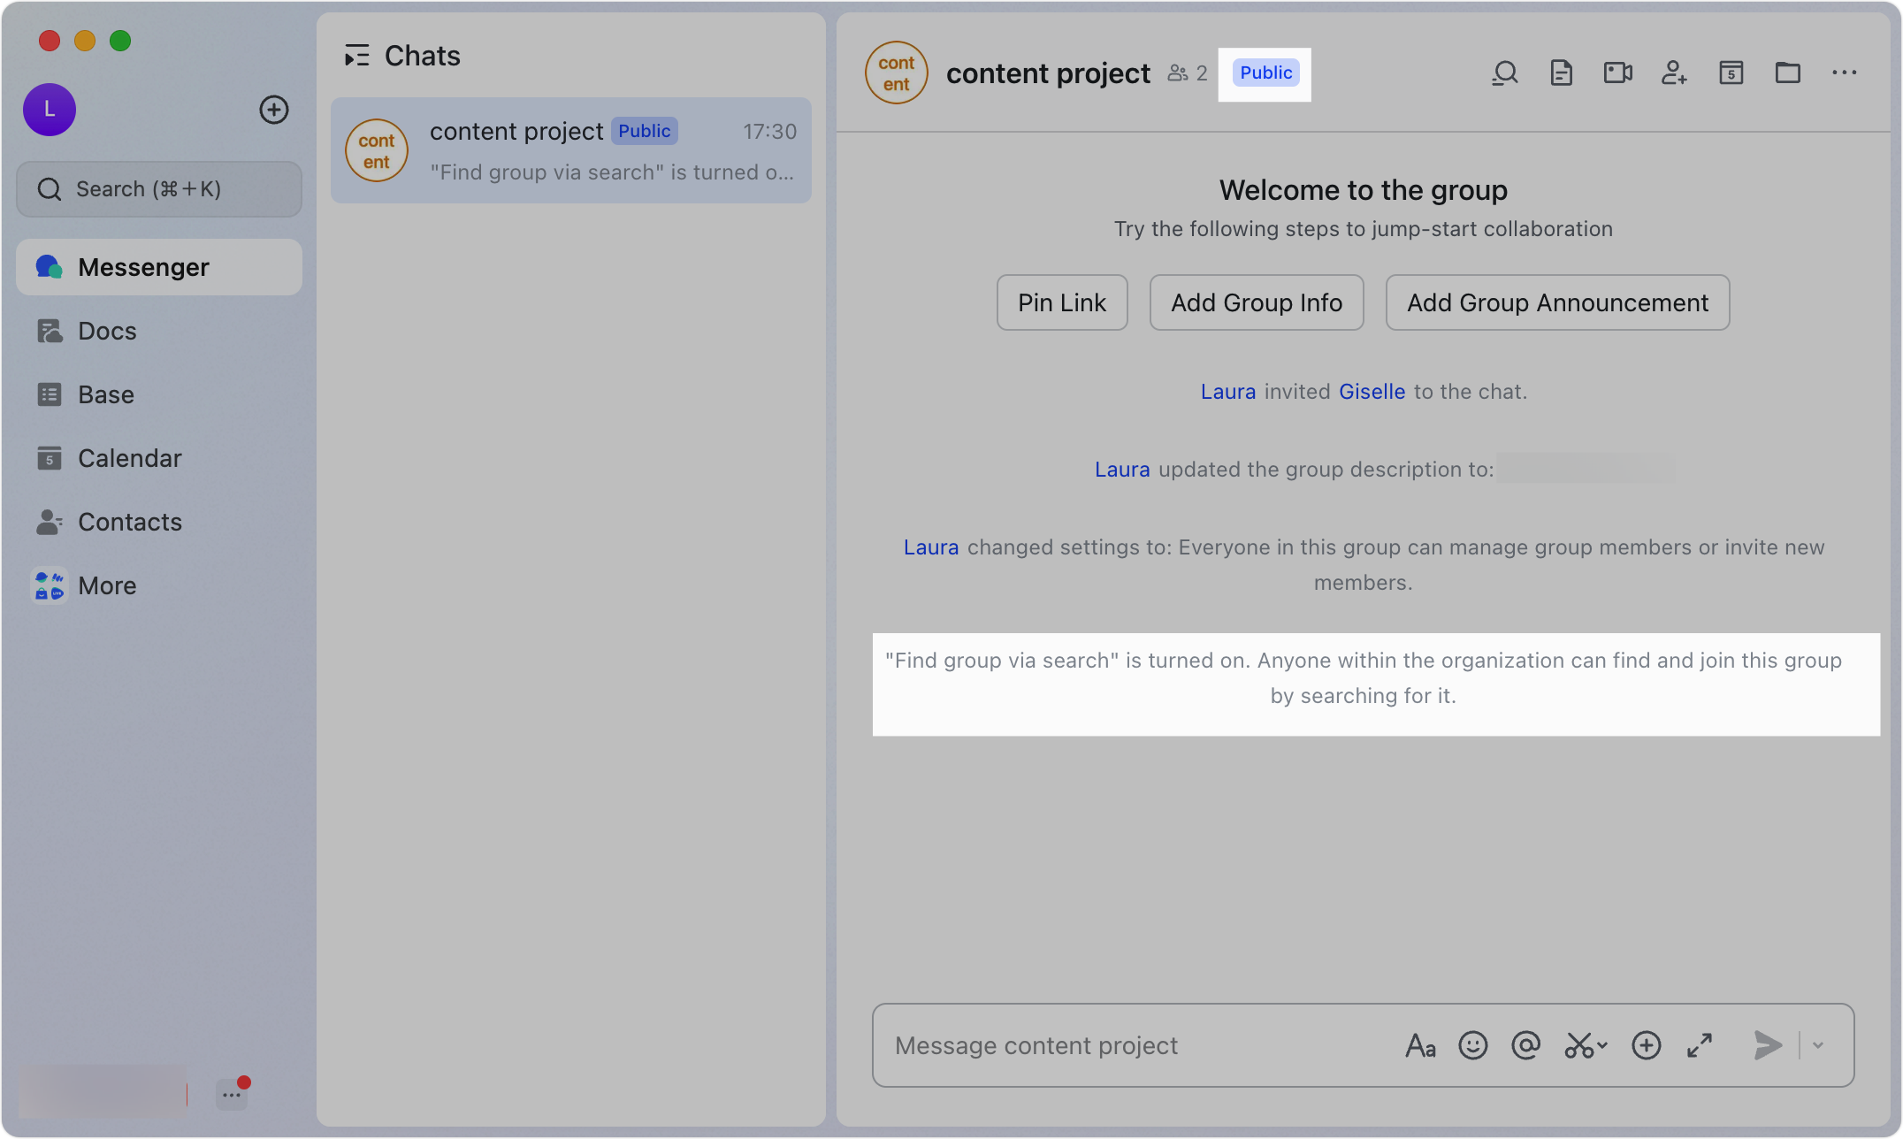Open Laura's profile from invite message
The height and width of the screenshot is (1139, 1903).
coord(1227,391)
